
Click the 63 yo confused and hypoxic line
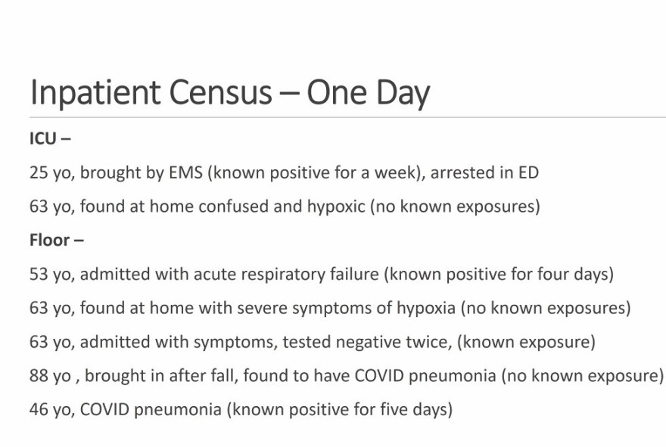(x=285, y=206)
